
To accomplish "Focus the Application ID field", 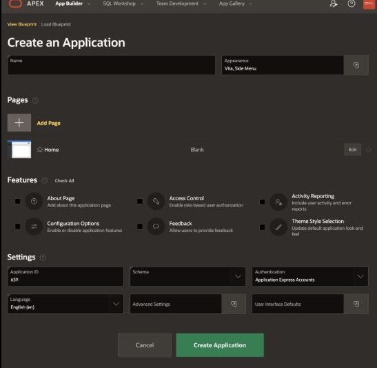I will 65,276.
